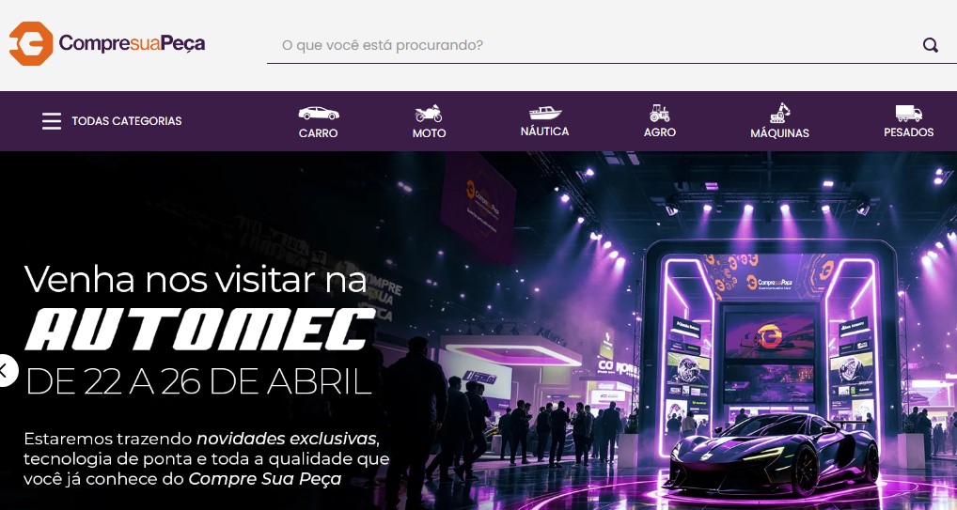Open the AGRO category label
This screenshot has height=510, width=957.
tap(660, 131)
